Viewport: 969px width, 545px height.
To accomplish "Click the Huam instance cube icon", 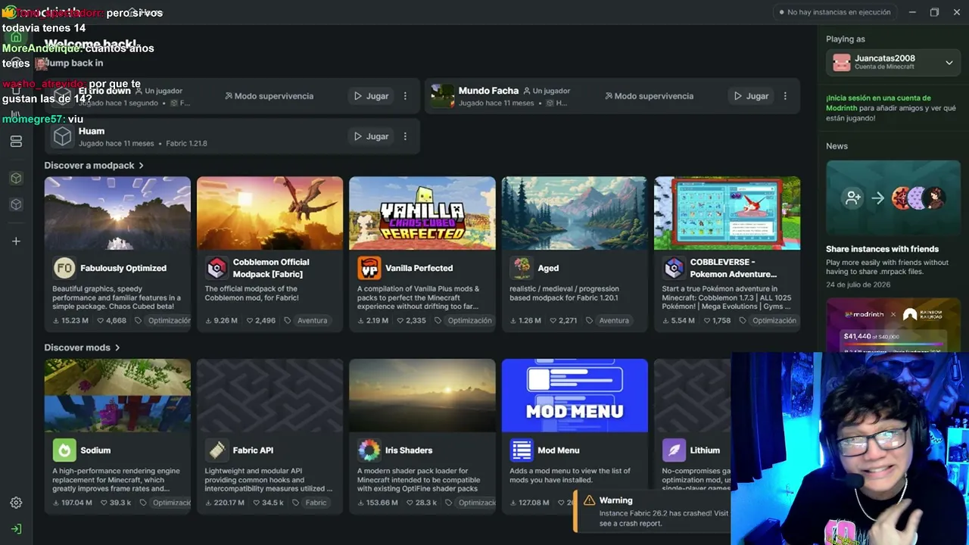I will pos(63,136).
